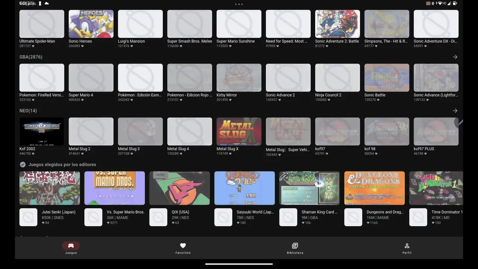
Task: Tap the three-dot handle at top center
Action: pos(239,4)
